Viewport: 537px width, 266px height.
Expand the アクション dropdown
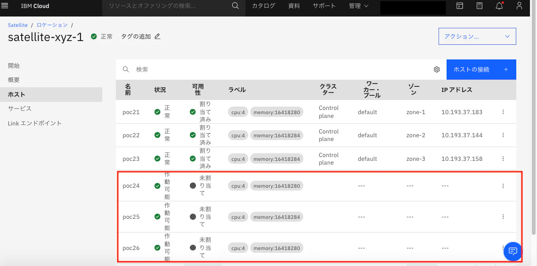click(477, 36)
